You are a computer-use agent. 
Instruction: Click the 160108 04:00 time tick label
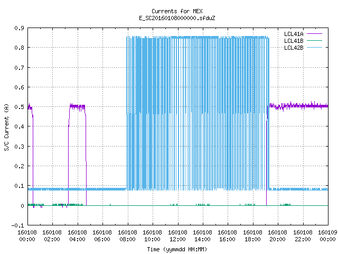coord(78,236)
